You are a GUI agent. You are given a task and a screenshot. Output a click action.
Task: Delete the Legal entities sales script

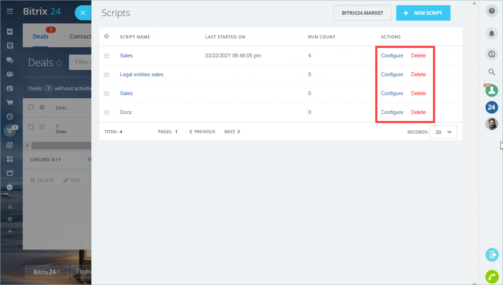click(x=419, y=75)
